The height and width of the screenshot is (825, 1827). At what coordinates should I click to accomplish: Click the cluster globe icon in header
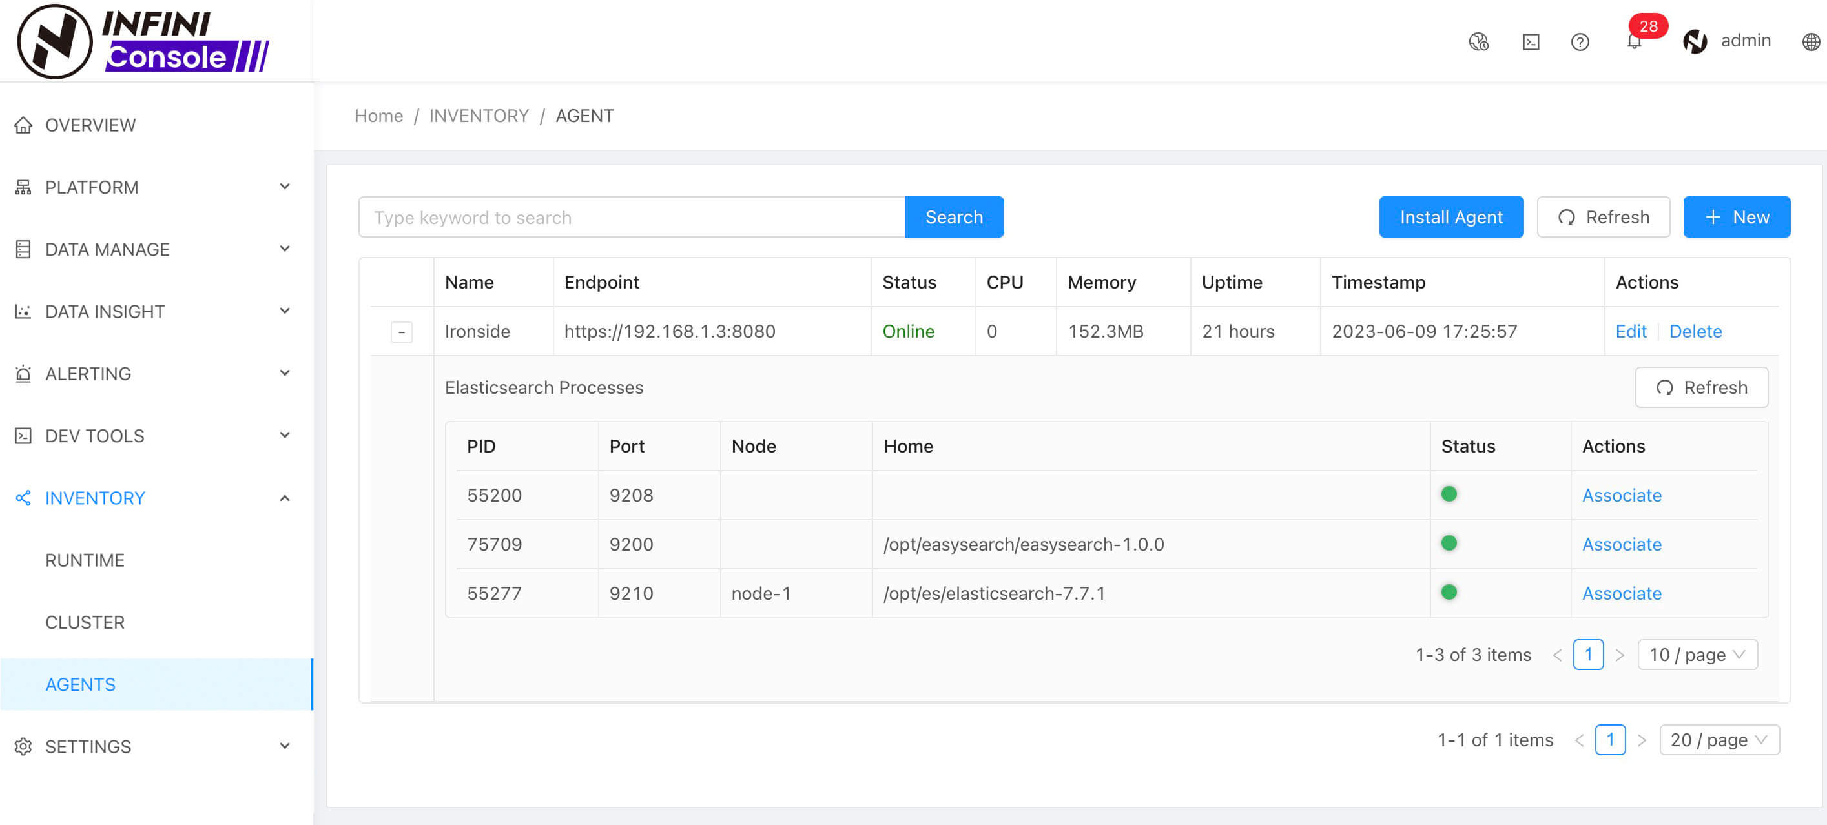click(1478, 42)
